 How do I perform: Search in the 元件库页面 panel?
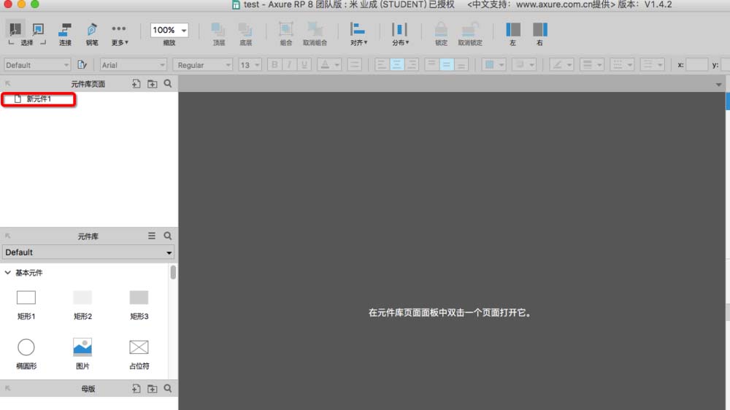tap(168, 83)
